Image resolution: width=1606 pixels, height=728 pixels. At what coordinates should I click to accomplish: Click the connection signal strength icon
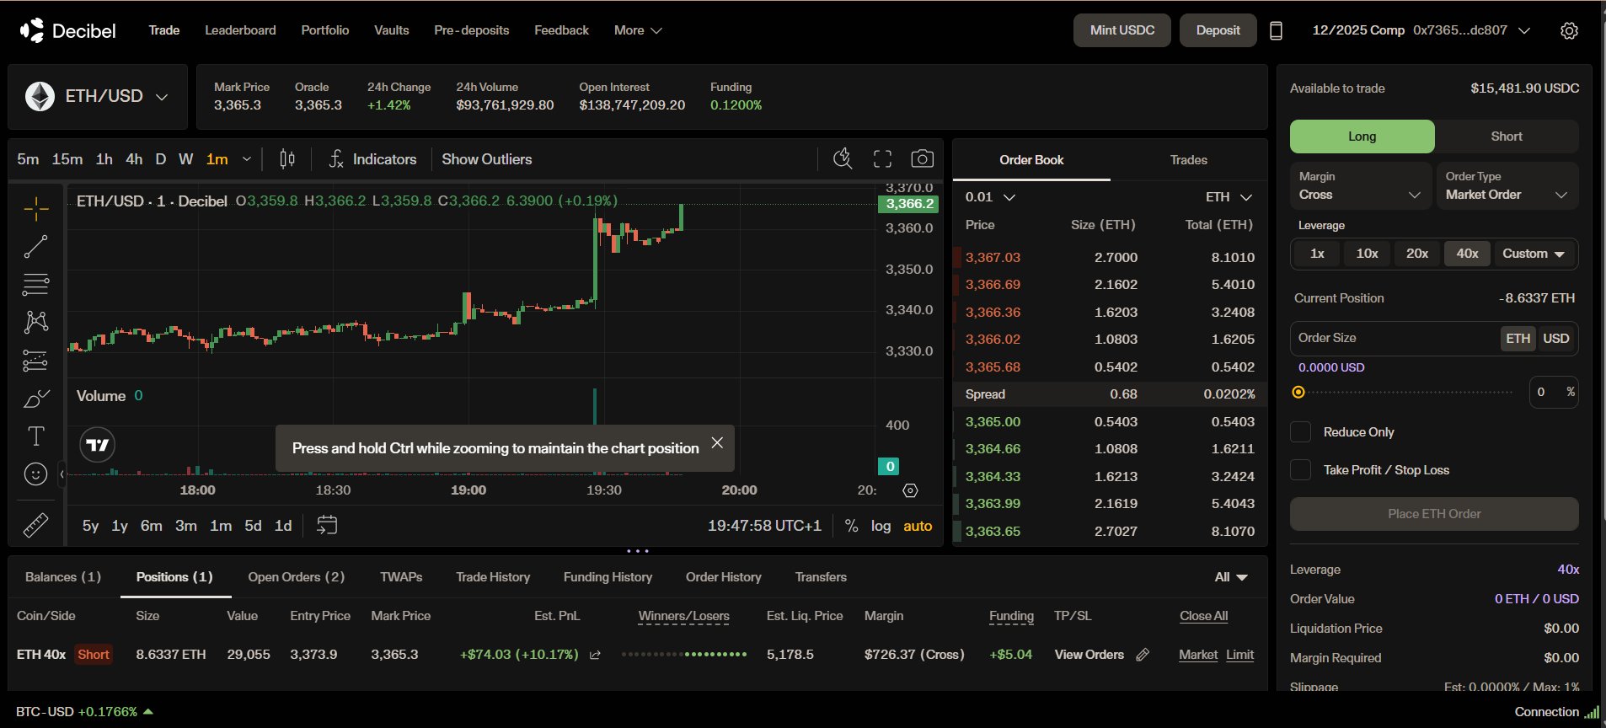1592,712
